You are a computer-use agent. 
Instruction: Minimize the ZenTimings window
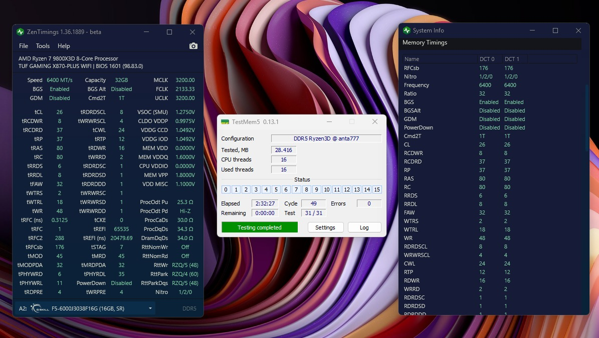point(146,32)
